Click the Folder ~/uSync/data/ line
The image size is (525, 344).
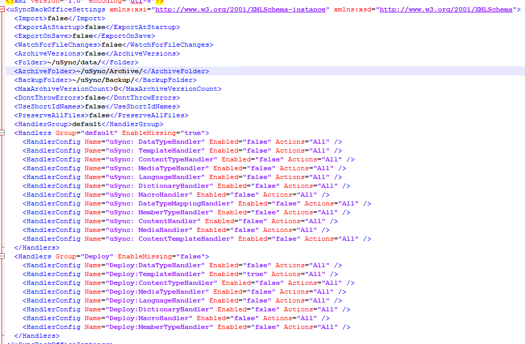(76, 62)
